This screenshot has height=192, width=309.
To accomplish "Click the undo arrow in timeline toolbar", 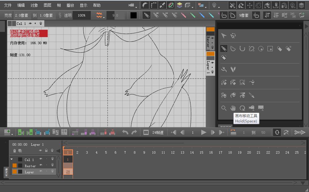I will click(125, 132).
